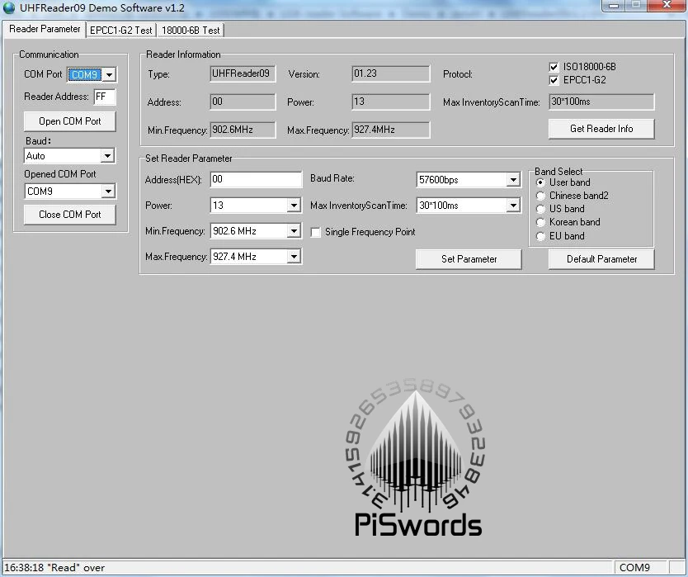Expand the Power dropdown set to 13
The width and height of the screenshot is (688, 577).
point(294,205)
